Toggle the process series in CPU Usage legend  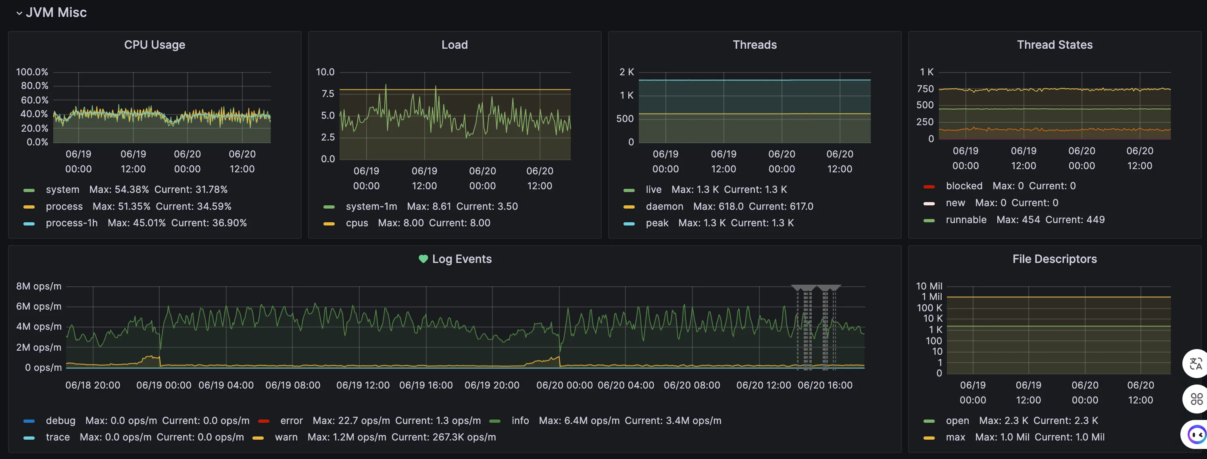pos(64,206)
